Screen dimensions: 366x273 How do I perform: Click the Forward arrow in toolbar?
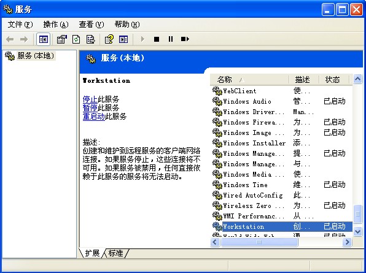click(24, 39)
